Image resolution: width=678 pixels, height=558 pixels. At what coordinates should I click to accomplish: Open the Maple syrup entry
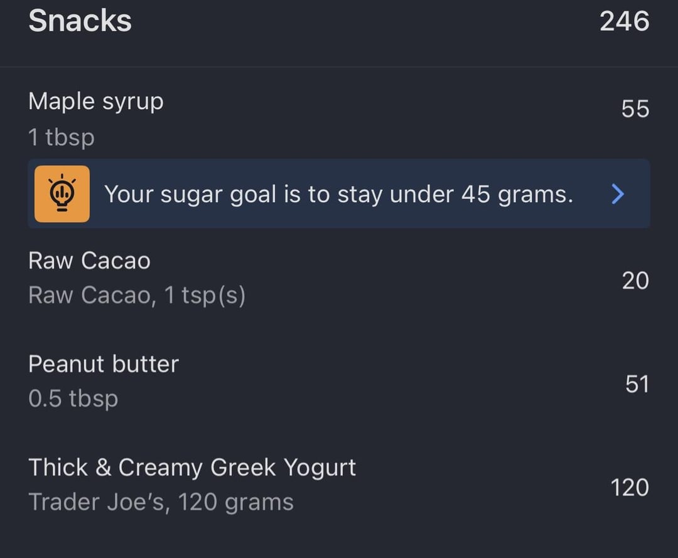click(339, 119)
